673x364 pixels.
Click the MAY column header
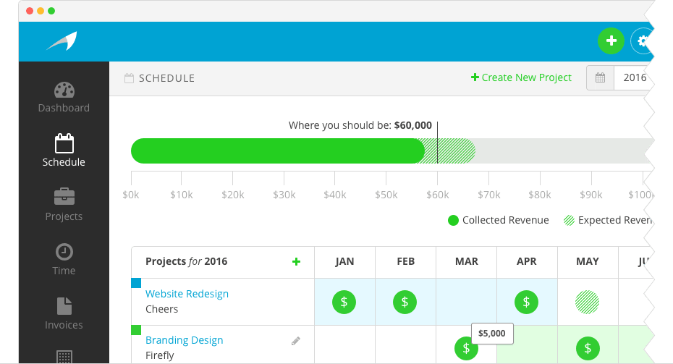[x=588, y=261]
